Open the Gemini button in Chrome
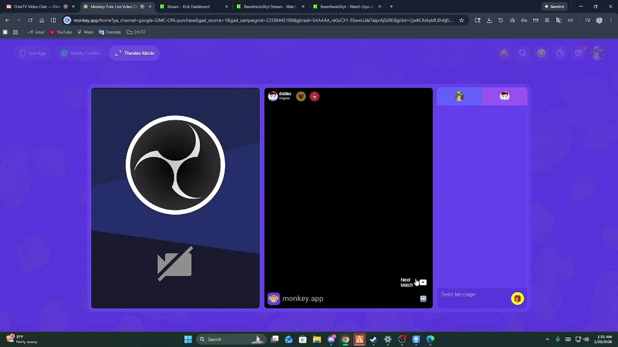Screen dimensions: 618x347 point(554,7)
